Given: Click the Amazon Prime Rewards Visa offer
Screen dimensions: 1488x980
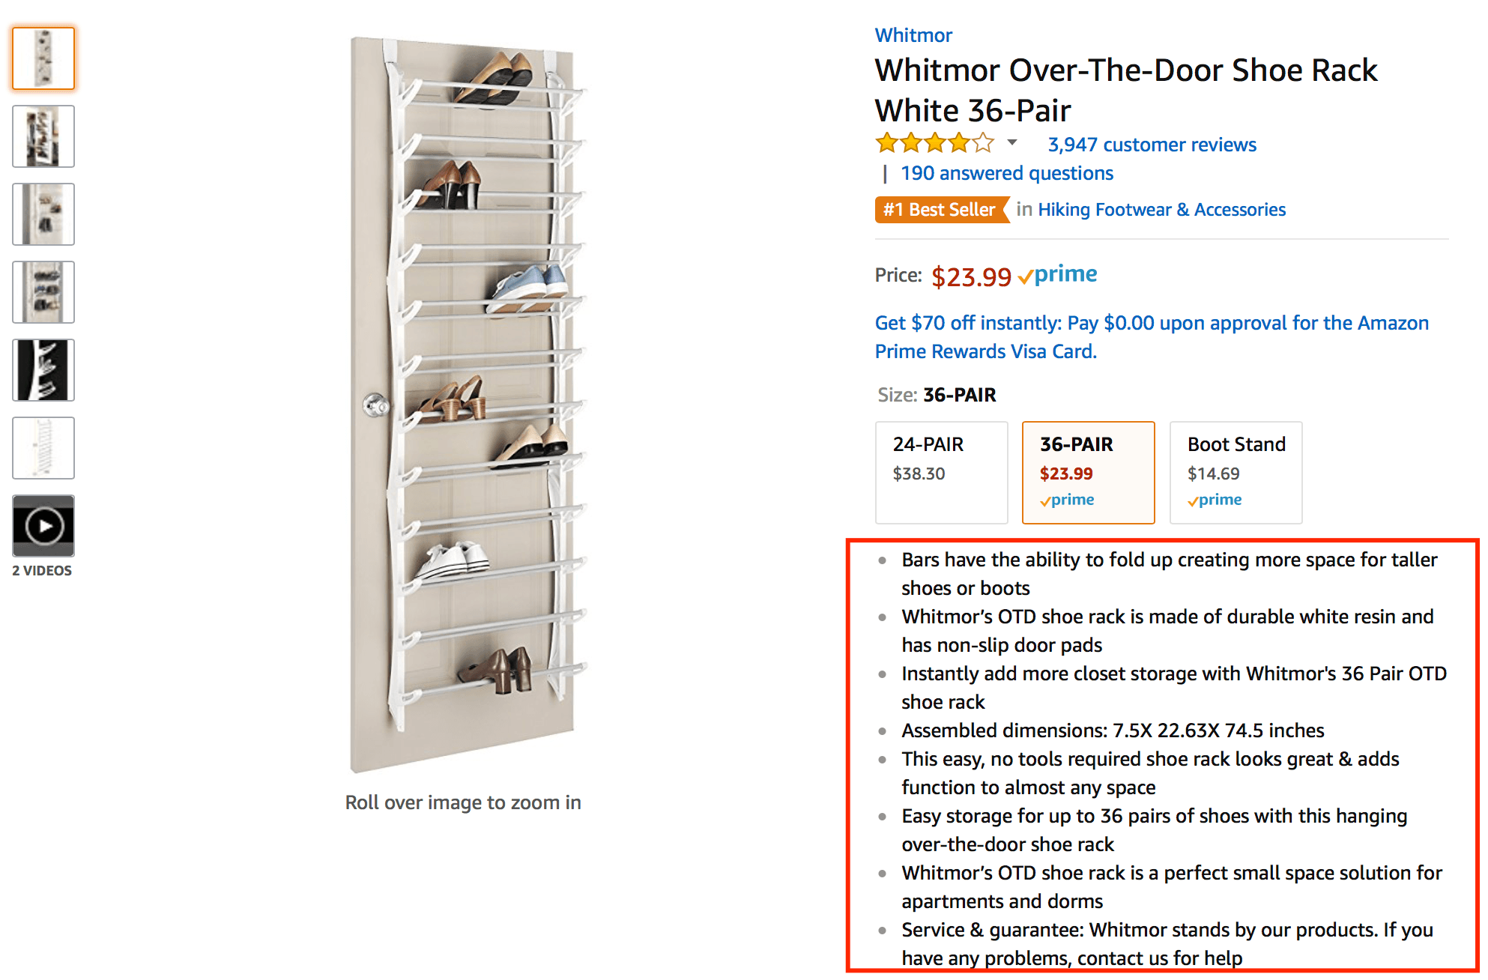Looking at the screenshot, I should click(1151, 337).
